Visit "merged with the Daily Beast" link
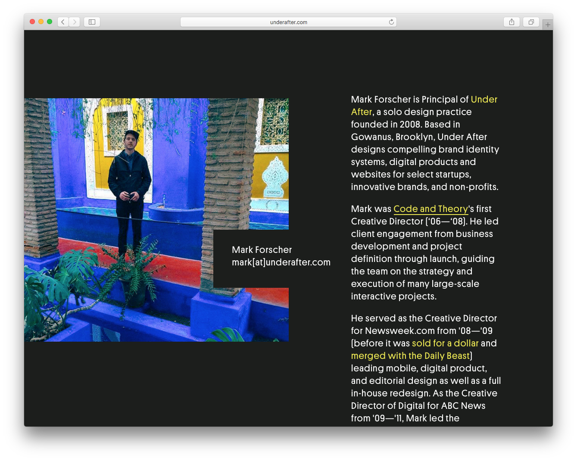 [x=410, y=356]
